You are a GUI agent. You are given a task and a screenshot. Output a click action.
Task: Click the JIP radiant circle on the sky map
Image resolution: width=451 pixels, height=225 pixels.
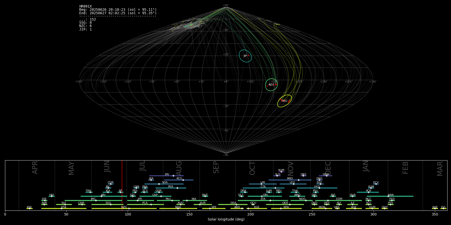tap(245, 56)
